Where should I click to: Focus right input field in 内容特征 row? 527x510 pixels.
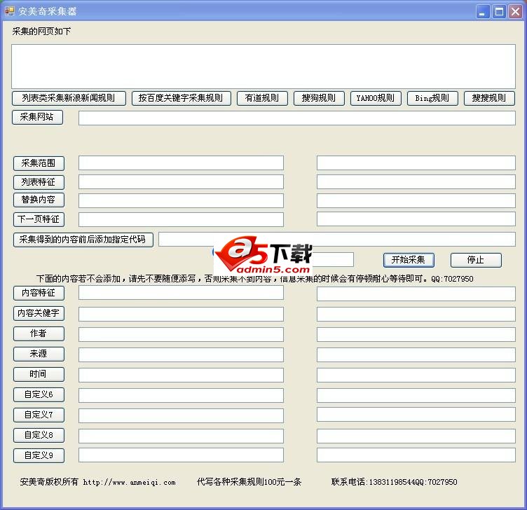(416, 294)
